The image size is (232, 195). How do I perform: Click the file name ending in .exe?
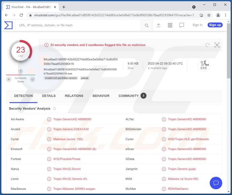coord(80,71)
